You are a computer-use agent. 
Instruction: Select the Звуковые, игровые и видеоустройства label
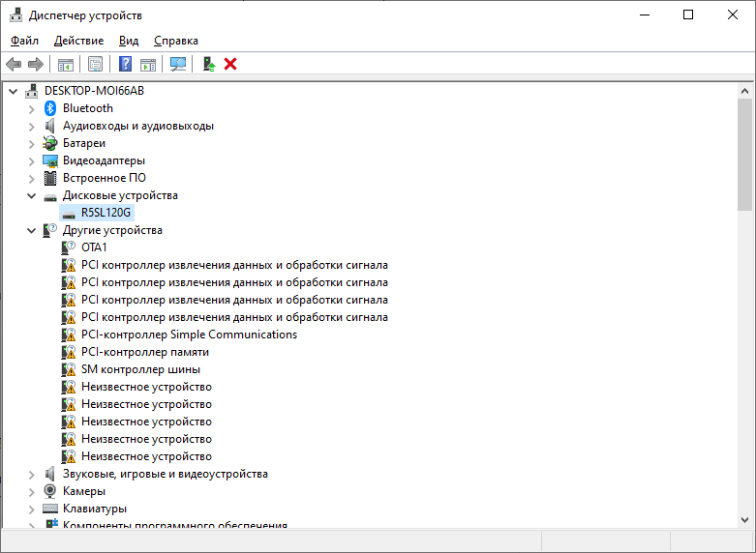pyautogui.click(x=165, y=474)
